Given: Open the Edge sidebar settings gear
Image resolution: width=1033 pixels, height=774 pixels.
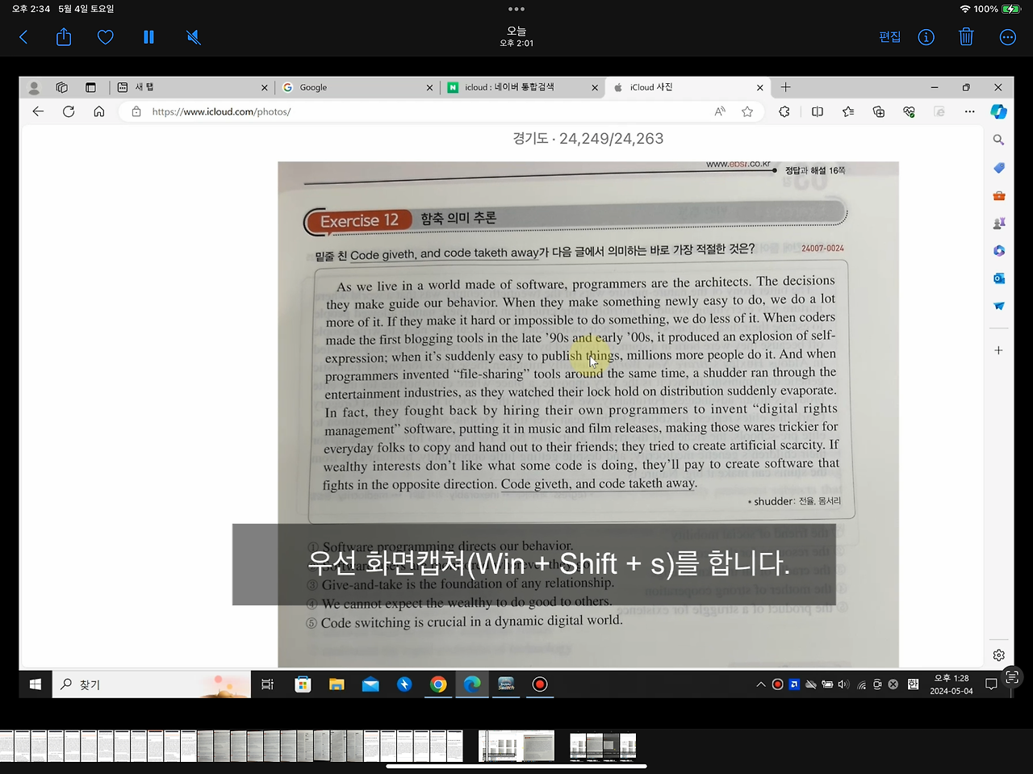Looking at the screenshot, I should tap(999, 655).
